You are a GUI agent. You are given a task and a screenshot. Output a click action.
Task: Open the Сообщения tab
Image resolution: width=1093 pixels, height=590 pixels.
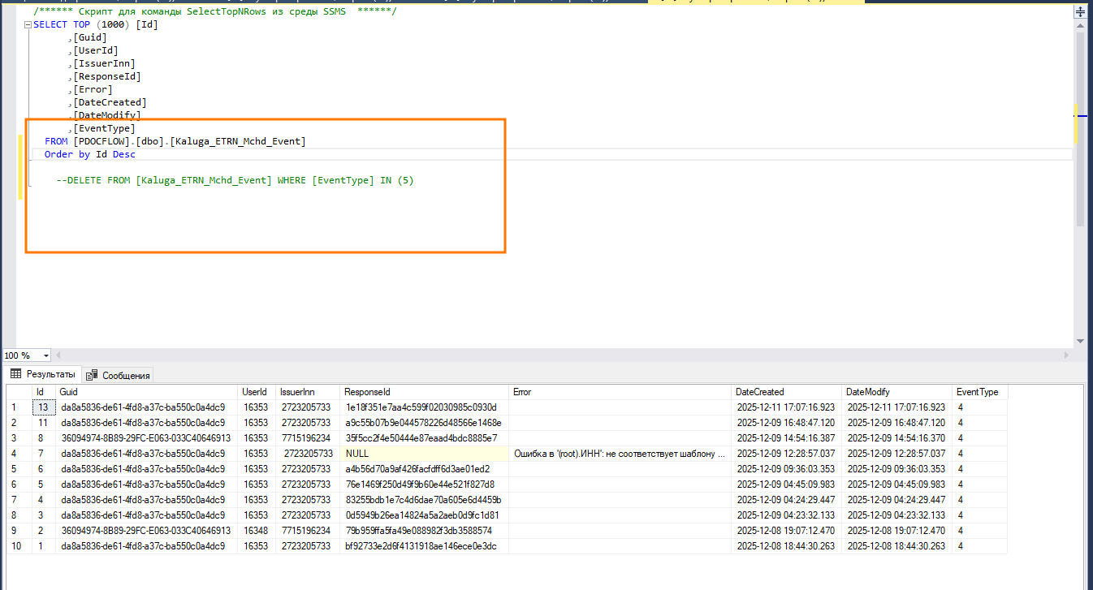point(119,375)
